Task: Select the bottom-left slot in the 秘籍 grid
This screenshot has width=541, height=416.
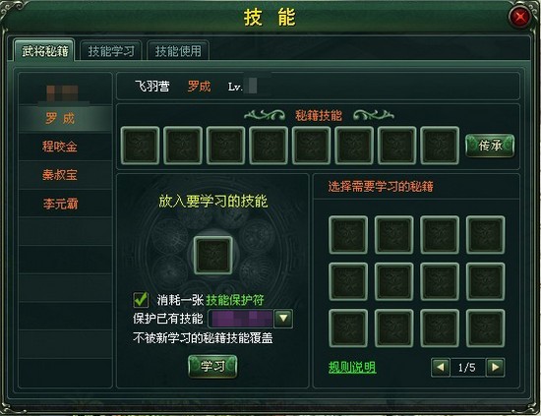Action: click(348, 328)
